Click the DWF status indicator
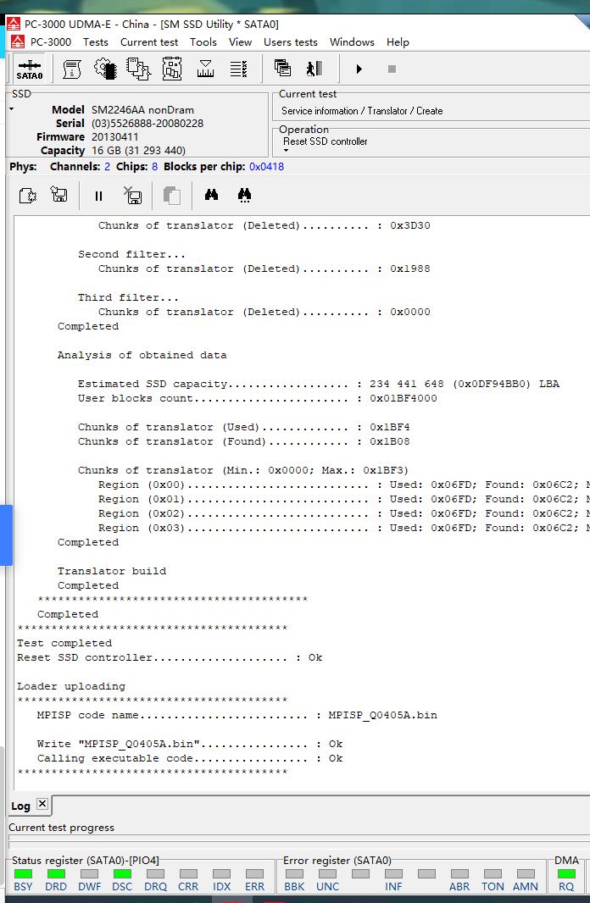 click(89, 873)
